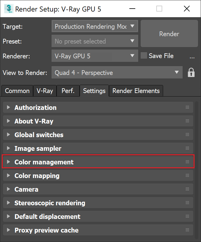
Task: Click the drag handle on the Color management rollout
Action: click(187, 162)
